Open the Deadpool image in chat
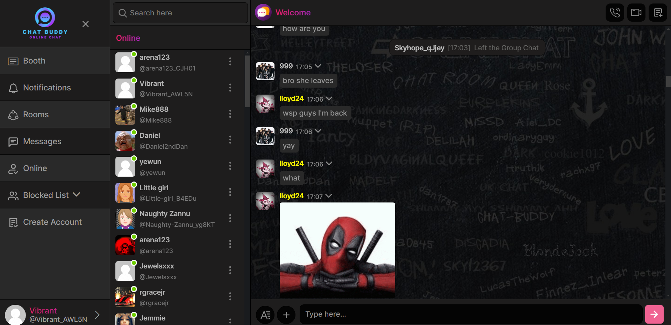The image size is (671, 325). [x=337, y=250]
